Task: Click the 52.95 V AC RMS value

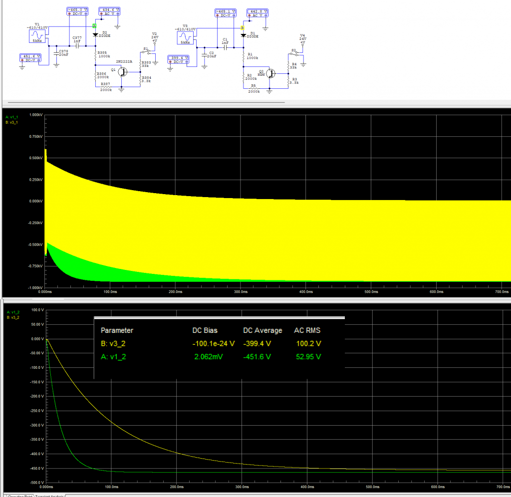Action: click(308, 357)
